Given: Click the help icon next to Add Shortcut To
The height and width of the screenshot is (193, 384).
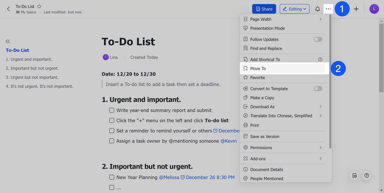Looking at the screenshot, I should pyautogui.click(x=320, y=59).
